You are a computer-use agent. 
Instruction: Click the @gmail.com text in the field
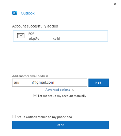tap(43, 82)
